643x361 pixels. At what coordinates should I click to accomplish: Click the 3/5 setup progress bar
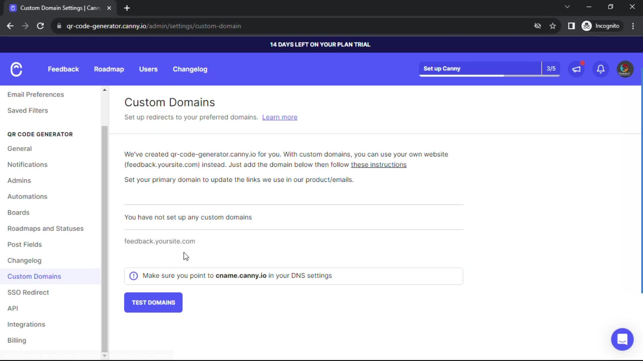click(551, 69)
